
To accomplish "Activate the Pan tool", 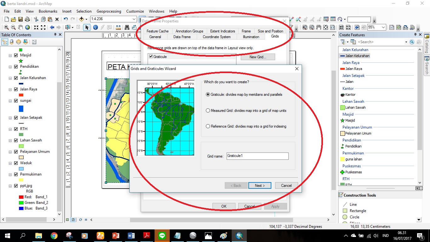I will [x=21, y=27].
